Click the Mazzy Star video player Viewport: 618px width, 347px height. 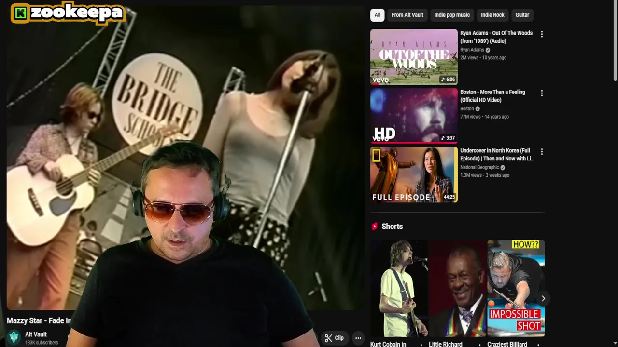[x=185, y=157]
